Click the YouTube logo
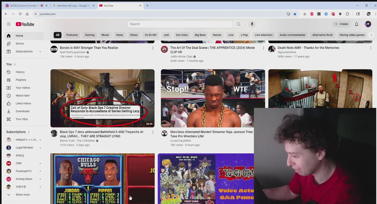This screenshot has width=377, height=204. click(25, 24)
